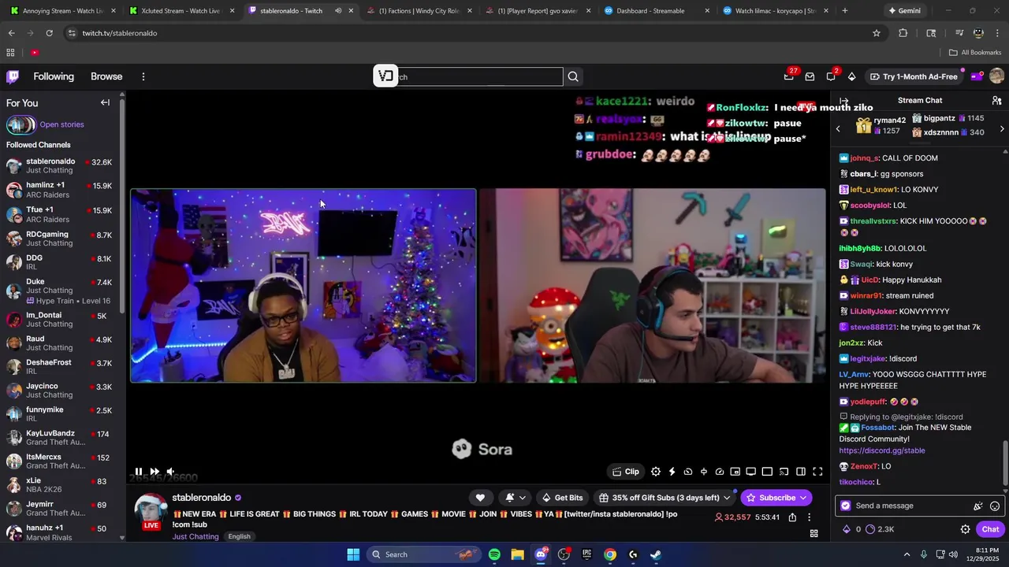1009x567 pixels.
Task: Open the Windows Start menu
Action: point(353,554)
